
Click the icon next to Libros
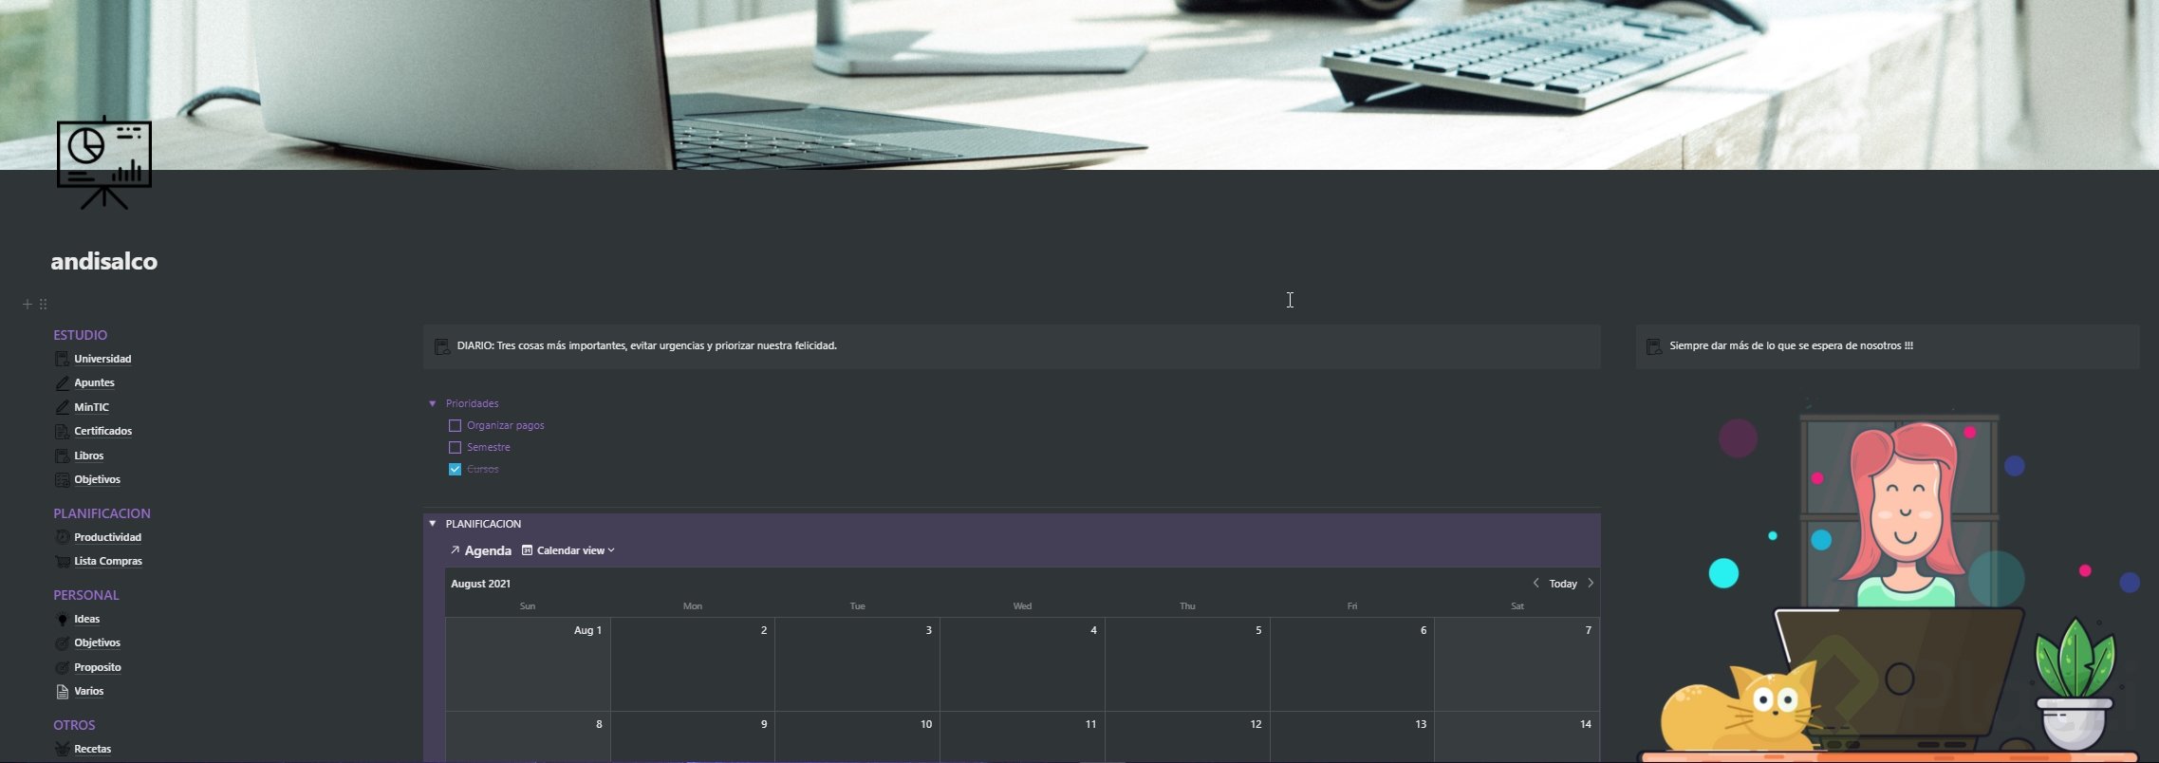point(62,456)
